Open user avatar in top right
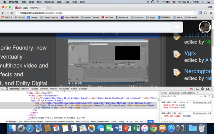 204,27
